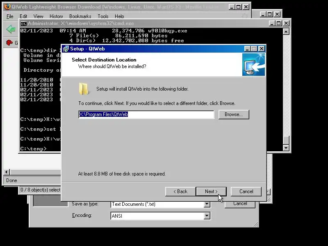This screenshot has width=328, height=246.
Task: Click 'w9010kqp.exe' line in cmd
Action: [104, 31]
